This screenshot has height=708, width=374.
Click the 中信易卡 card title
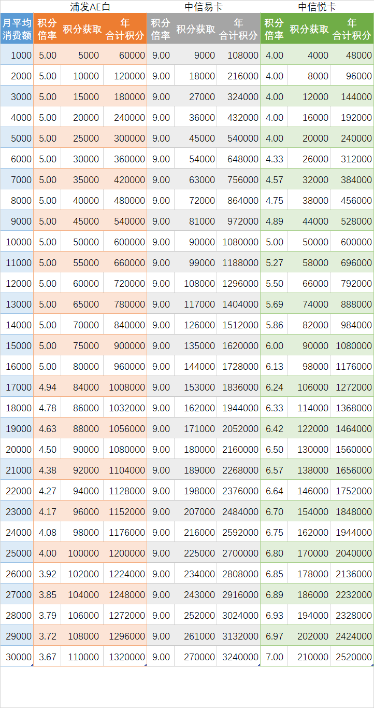coord(204,7)
